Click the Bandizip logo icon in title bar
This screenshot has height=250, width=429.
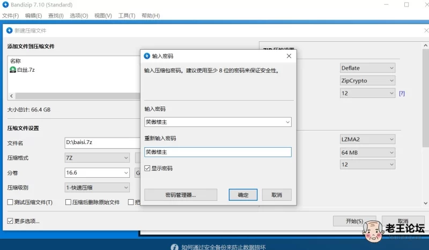[x=5, y=5]
